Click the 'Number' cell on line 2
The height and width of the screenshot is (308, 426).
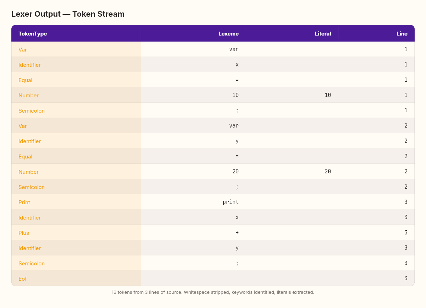pyautogui.click(x=76, y=172)
